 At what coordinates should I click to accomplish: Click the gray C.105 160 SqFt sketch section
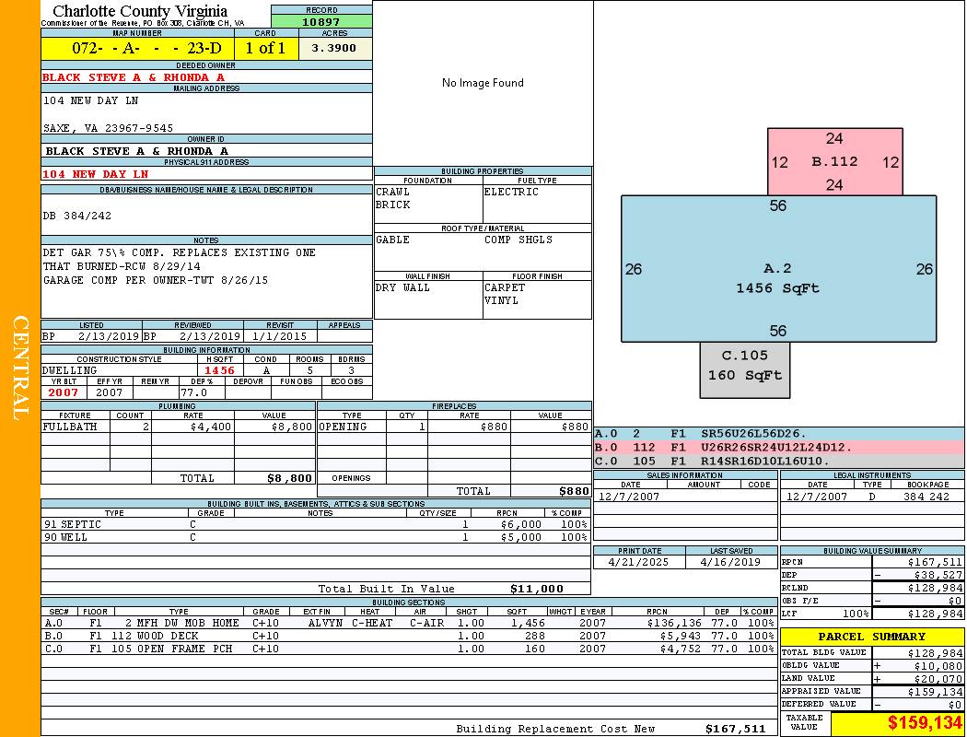pos(745,369)
